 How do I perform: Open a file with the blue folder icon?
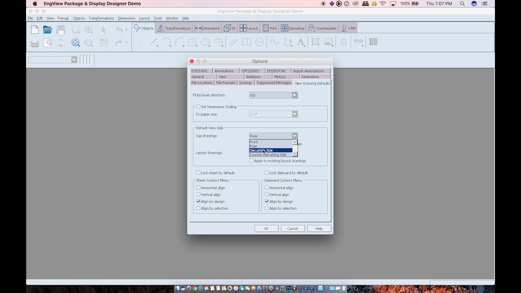click(x=48, y=29)
